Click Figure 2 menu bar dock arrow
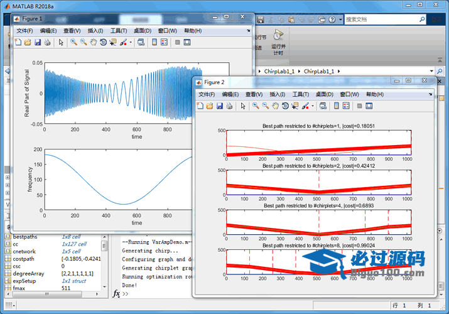This screenshot has width=449, height=314. click(430, 94)
